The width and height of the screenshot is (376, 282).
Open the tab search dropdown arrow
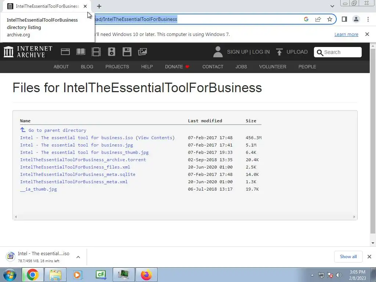[332, 6]
